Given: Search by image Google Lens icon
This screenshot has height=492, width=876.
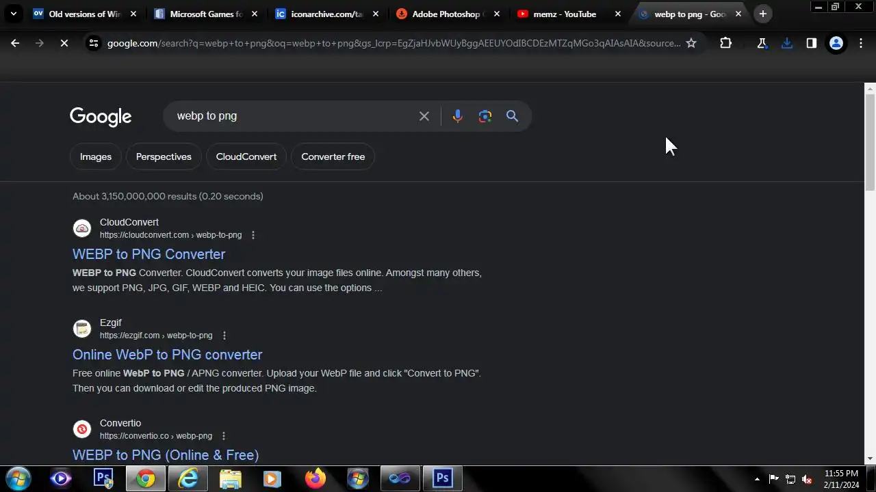Looking at the screenshot, I should pyautogui.click(x=485, y=116).
